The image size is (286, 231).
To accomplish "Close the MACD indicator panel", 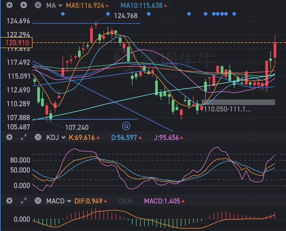I will (38, 201).
